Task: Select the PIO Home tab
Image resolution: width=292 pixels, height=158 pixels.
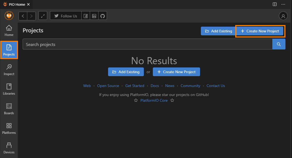Action: (x=17, y=4)
